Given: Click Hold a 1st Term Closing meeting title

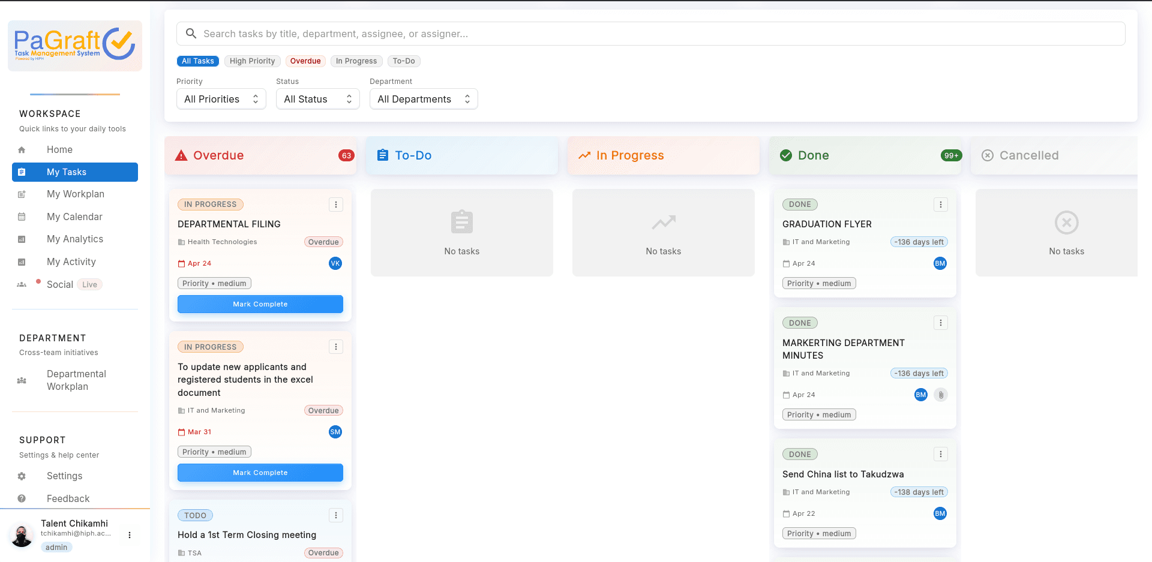Looking at the screenshot, I should pyautogui.click(x=247, y=535).
